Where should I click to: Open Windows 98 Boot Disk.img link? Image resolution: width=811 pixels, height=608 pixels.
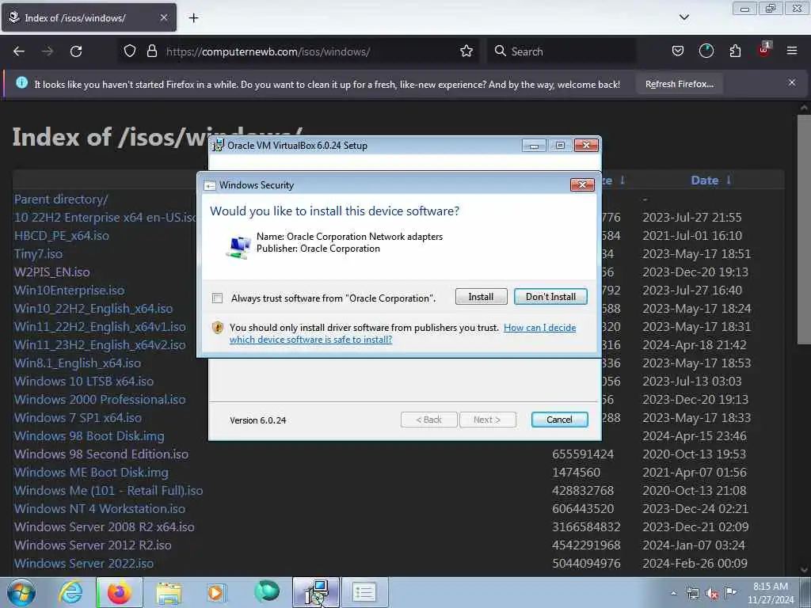(x=89, y=436)
